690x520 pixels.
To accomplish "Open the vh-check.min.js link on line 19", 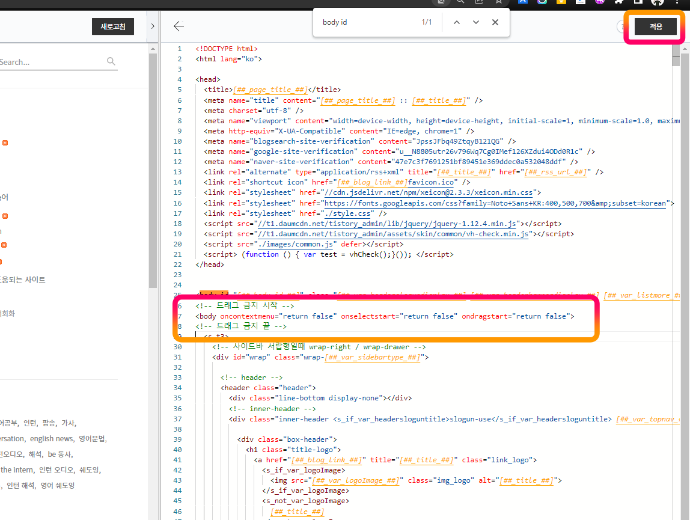I will click(x=393, y=234).
